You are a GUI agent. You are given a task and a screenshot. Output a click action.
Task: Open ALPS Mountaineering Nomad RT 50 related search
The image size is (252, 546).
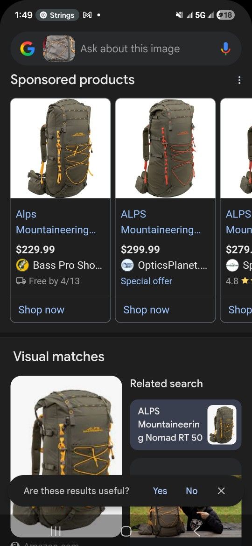pos(186,425)
